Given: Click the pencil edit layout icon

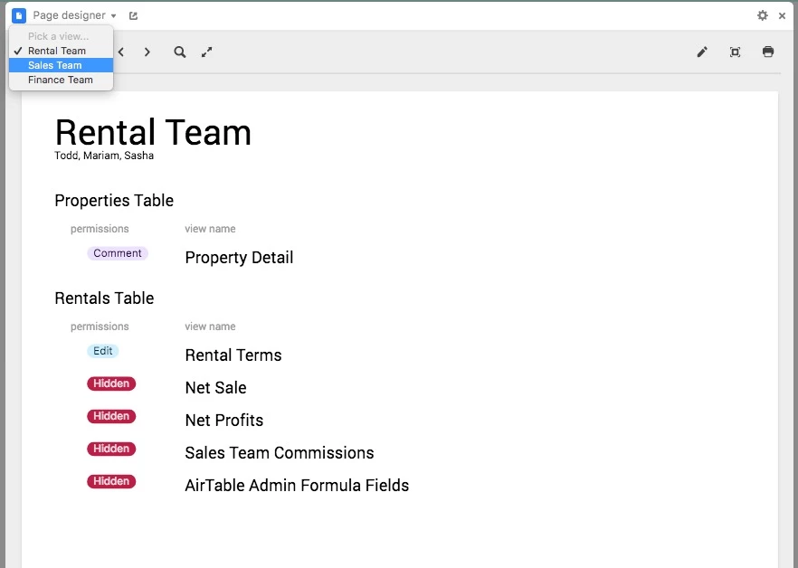Looking at the screenshot, I should tap(702, 52).
